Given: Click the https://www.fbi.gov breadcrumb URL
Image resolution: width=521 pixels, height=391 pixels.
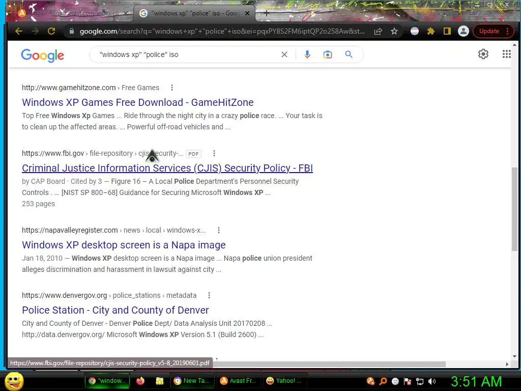Looking at the screenshot, I should [53, 153].
